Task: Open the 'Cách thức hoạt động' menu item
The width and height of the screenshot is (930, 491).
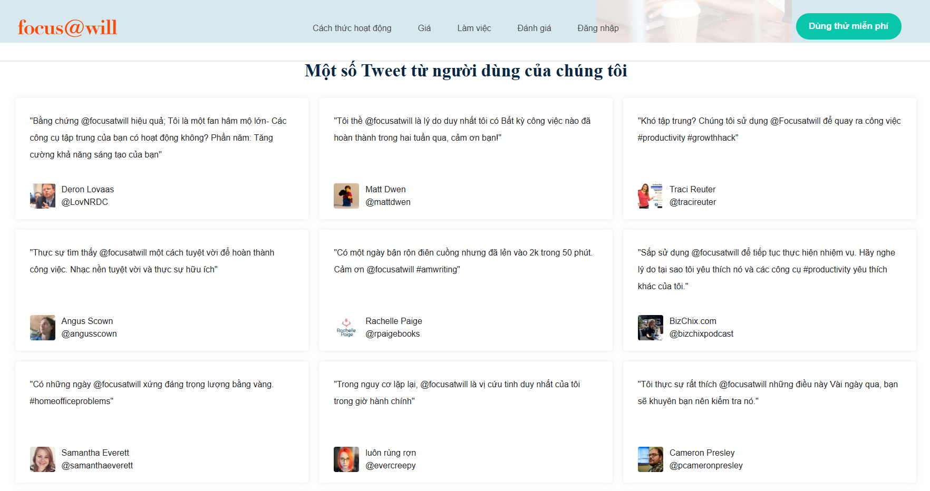Action: (x=352, y=28)
